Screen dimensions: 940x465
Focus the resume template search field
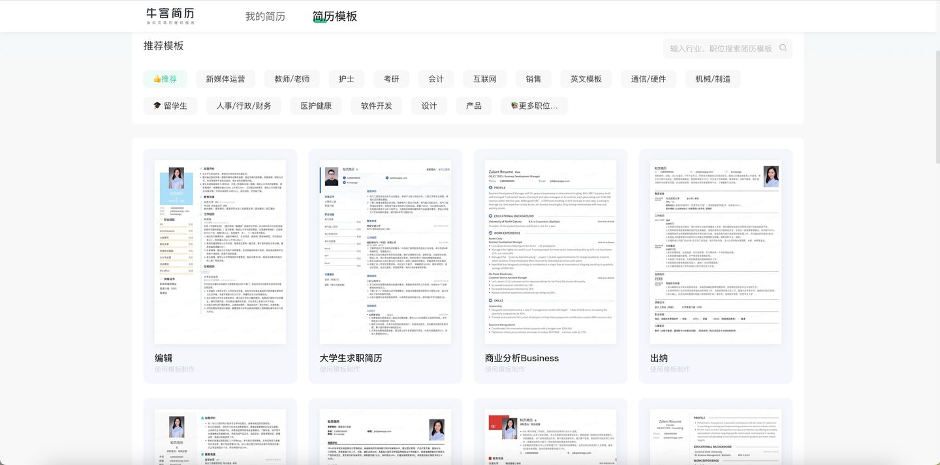click(x=728, y=48)
